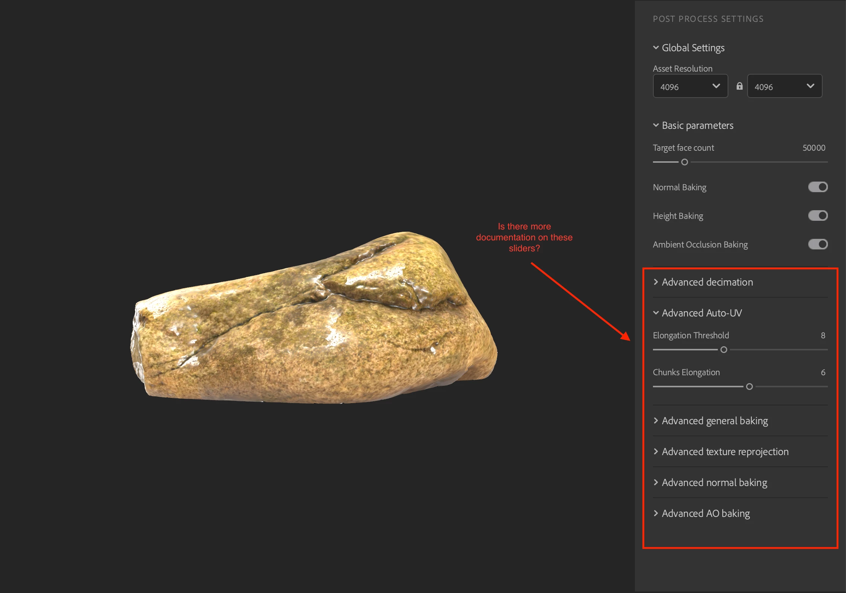Click the Chunks Elongation label
The image size is (846, 593).
[686, 372]
